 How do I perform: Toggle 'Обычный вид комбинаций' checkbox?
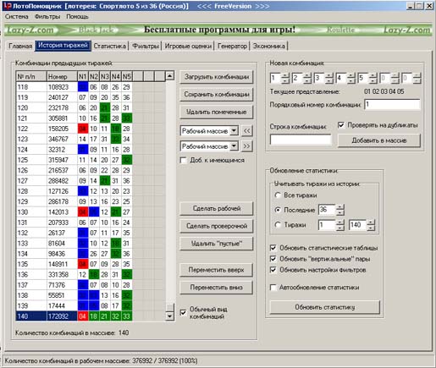coord(183,312)
